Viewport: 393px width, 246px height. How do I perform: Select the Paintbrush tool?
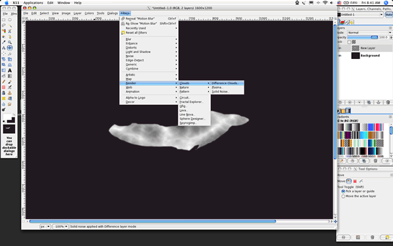click(10, 81)
